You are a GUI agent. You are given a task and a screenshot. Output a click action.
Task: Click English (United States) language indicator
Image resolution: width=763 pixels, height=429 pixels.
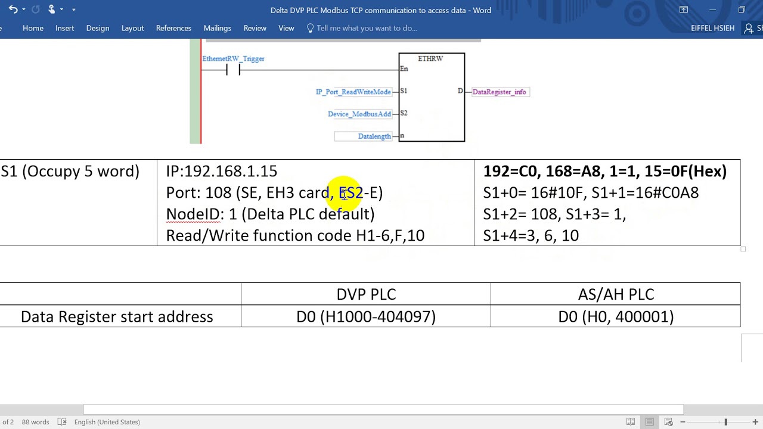pos(107,422)
